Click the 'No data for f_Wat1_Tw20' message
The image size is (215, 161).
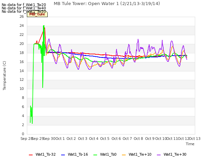click(x=24, y=5)
